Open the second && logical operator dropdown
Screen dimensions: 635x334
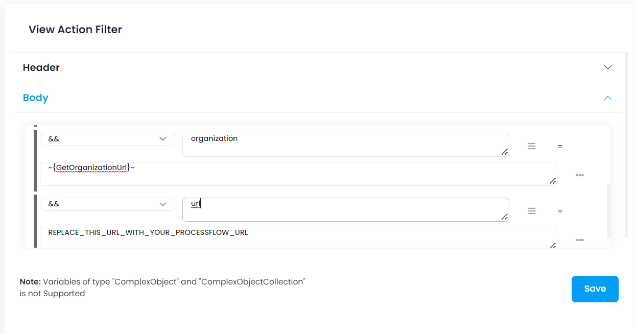[108, 204]
